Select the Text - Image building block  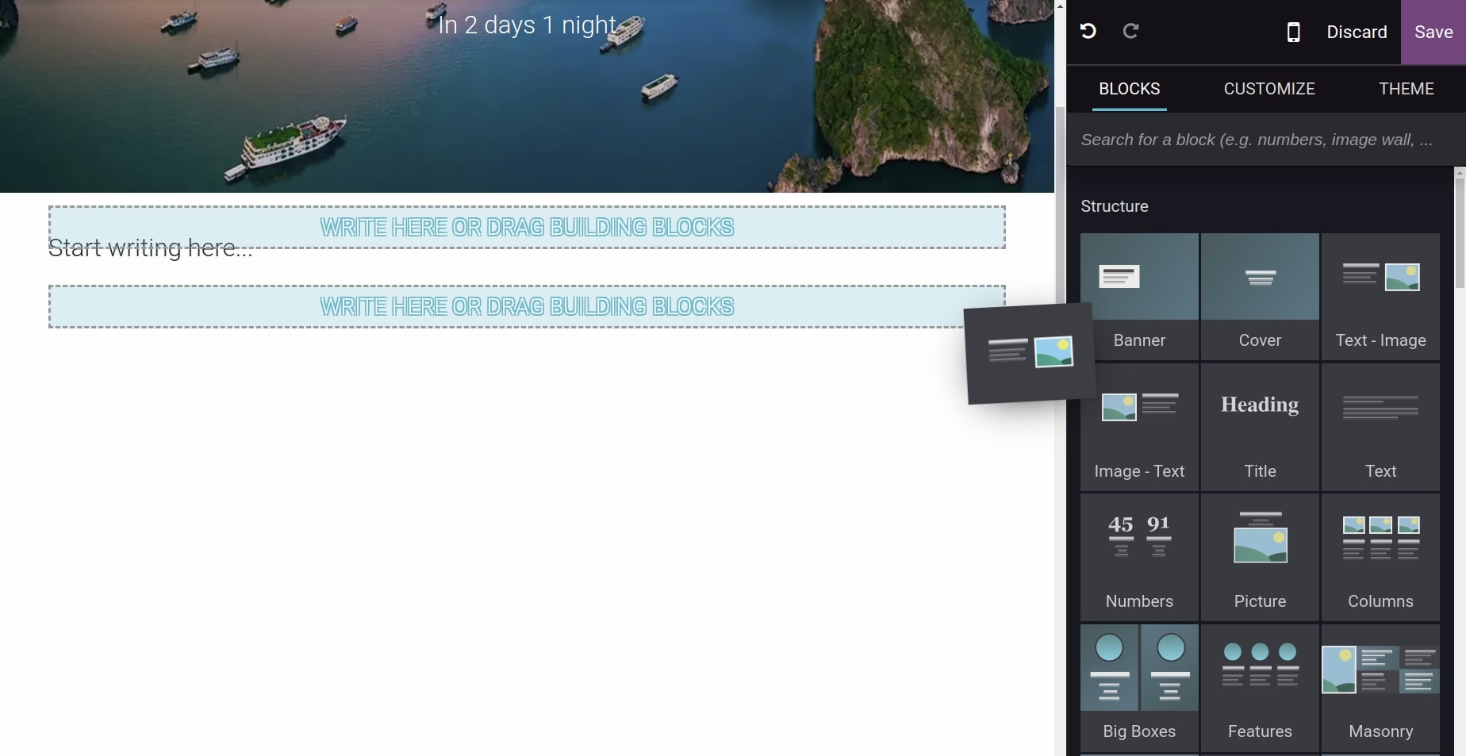(x=1380, y=297)
